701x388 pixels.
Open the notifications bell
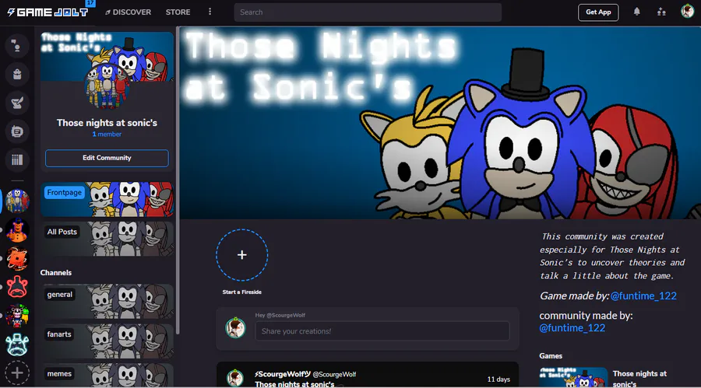636,12
